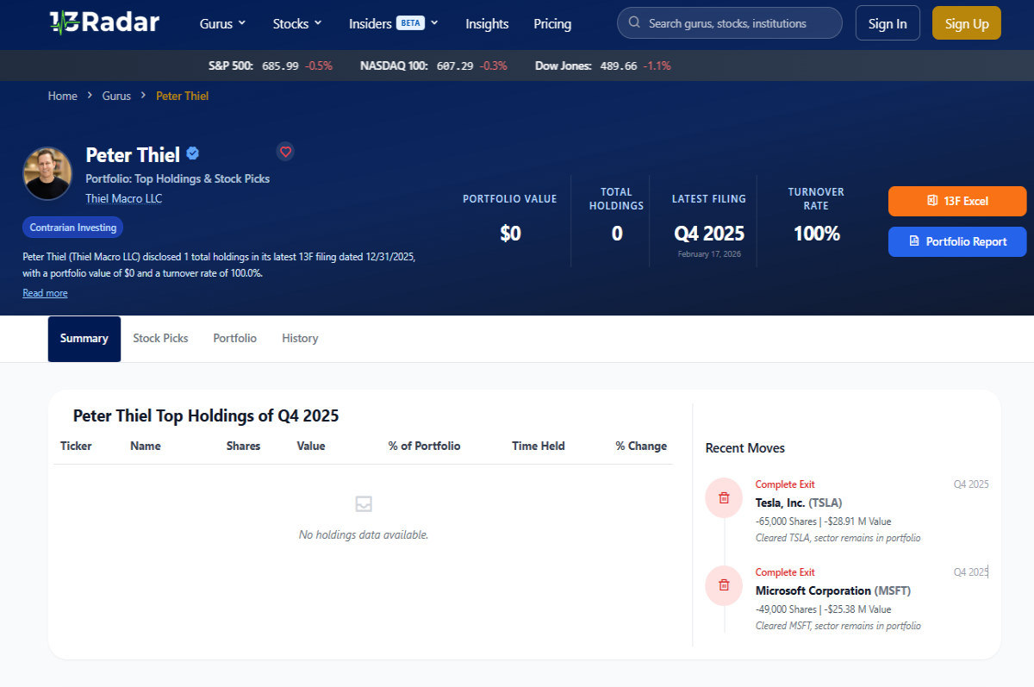Click '-49,000 Shares | -$25.38 M Value' text

click(x=823, y=609)
